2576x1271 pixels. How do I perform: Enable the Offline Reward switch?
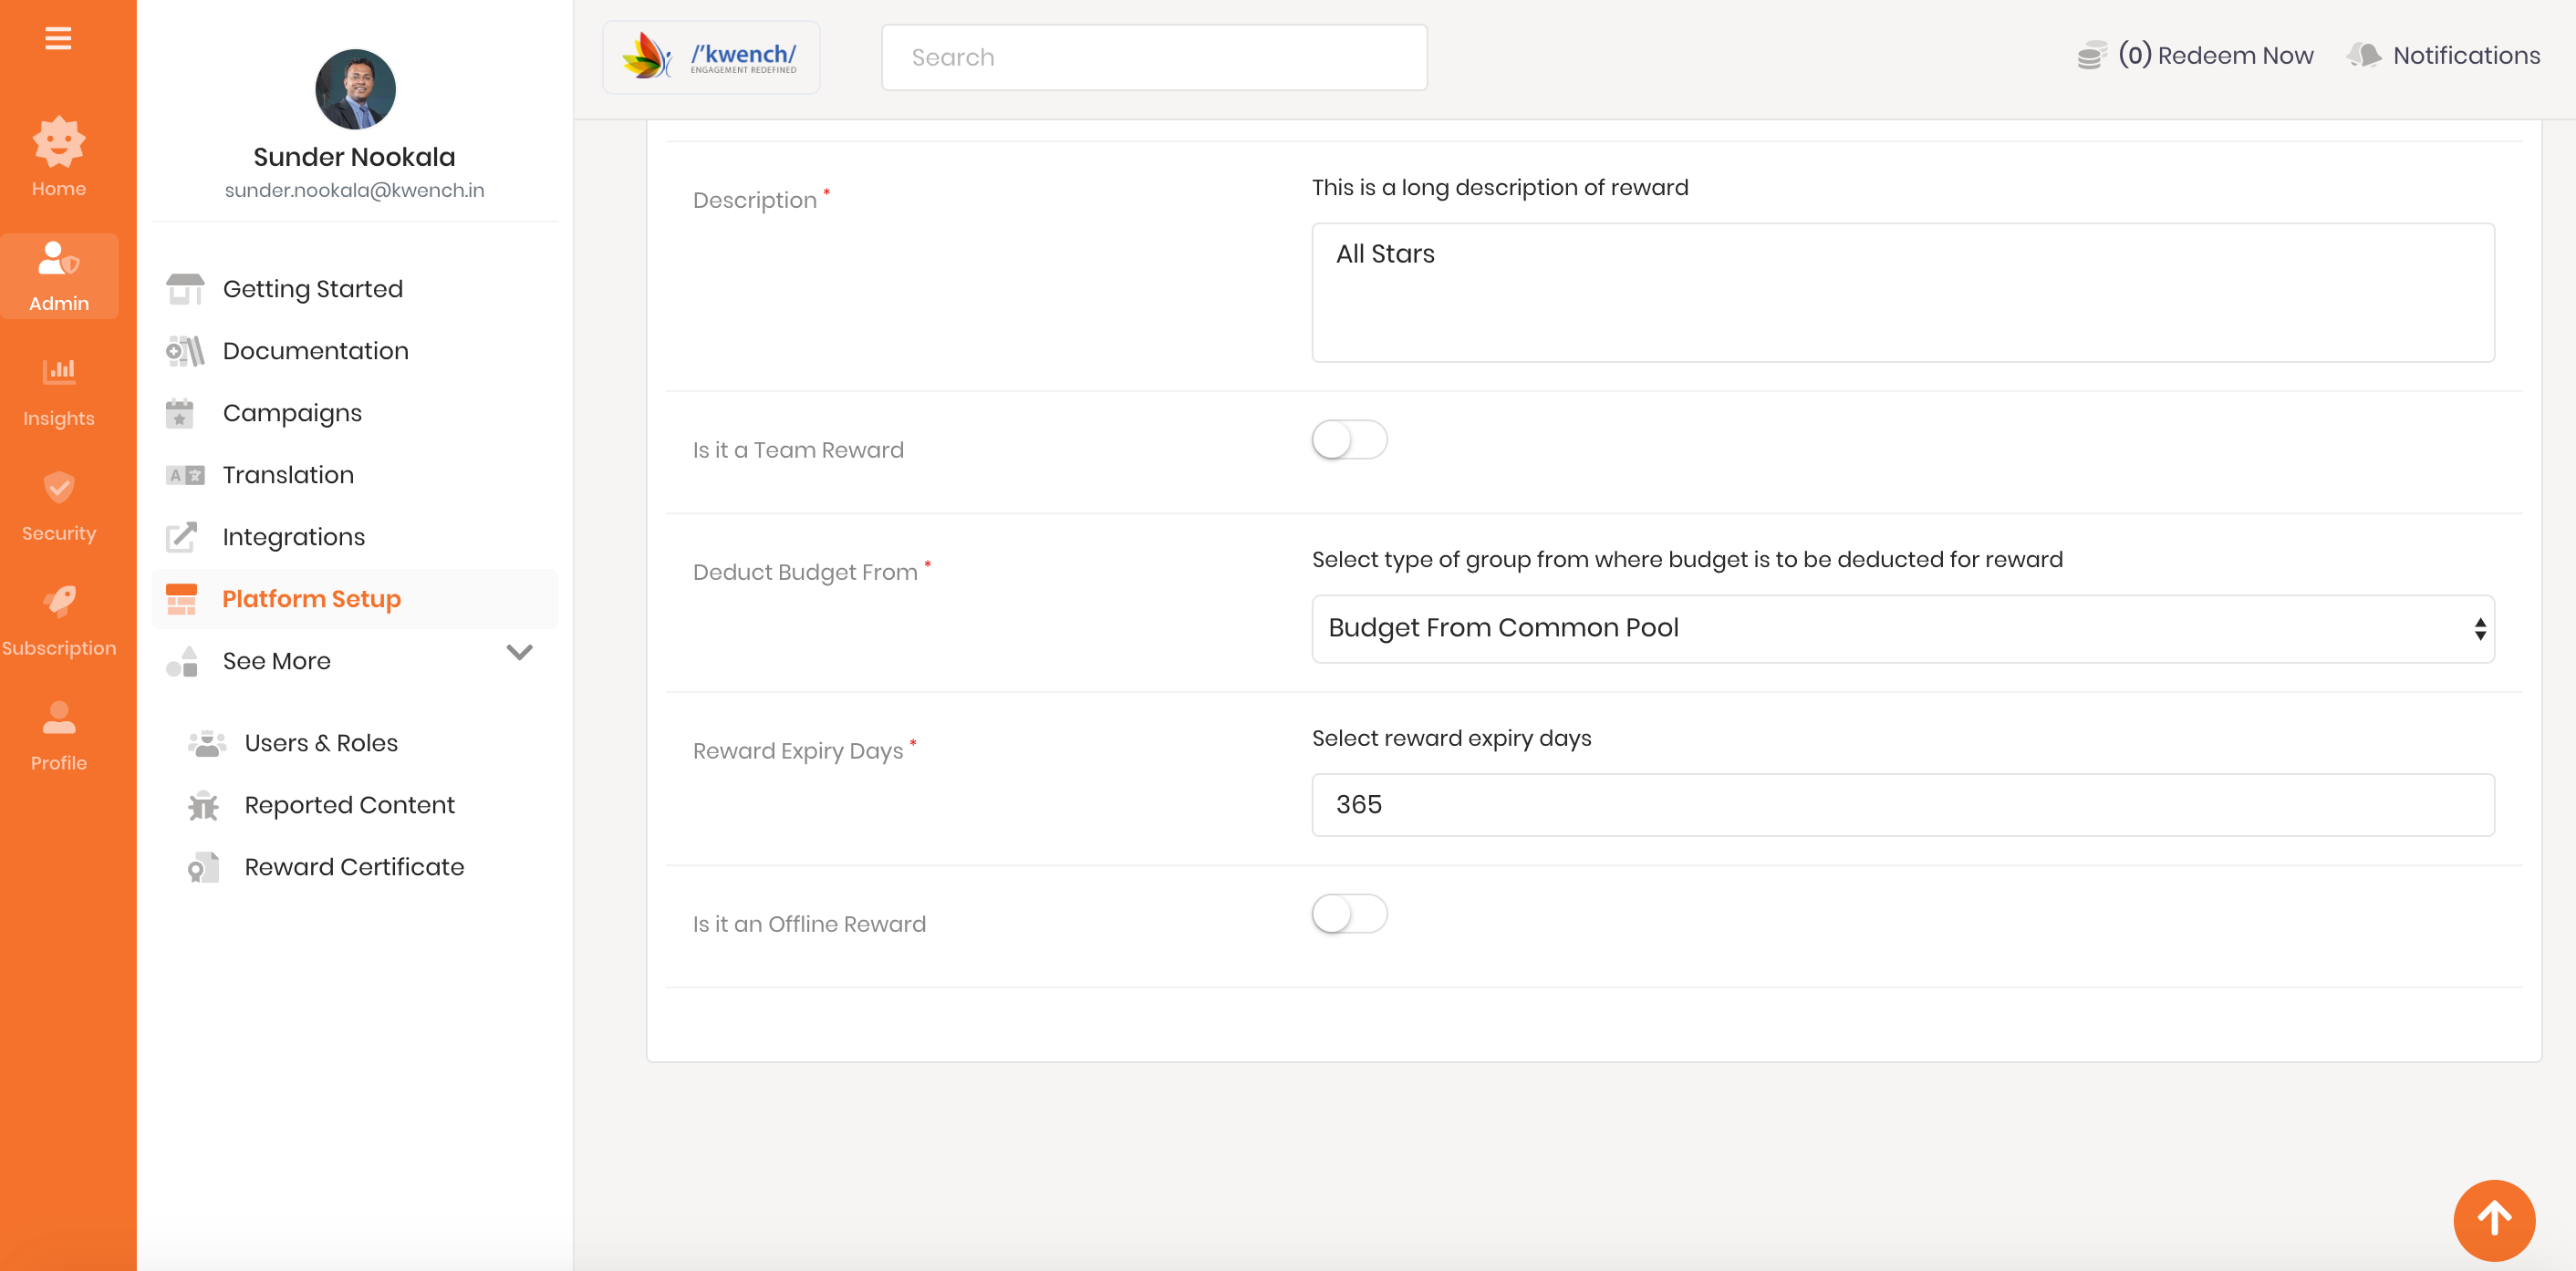coord(1348,914)
